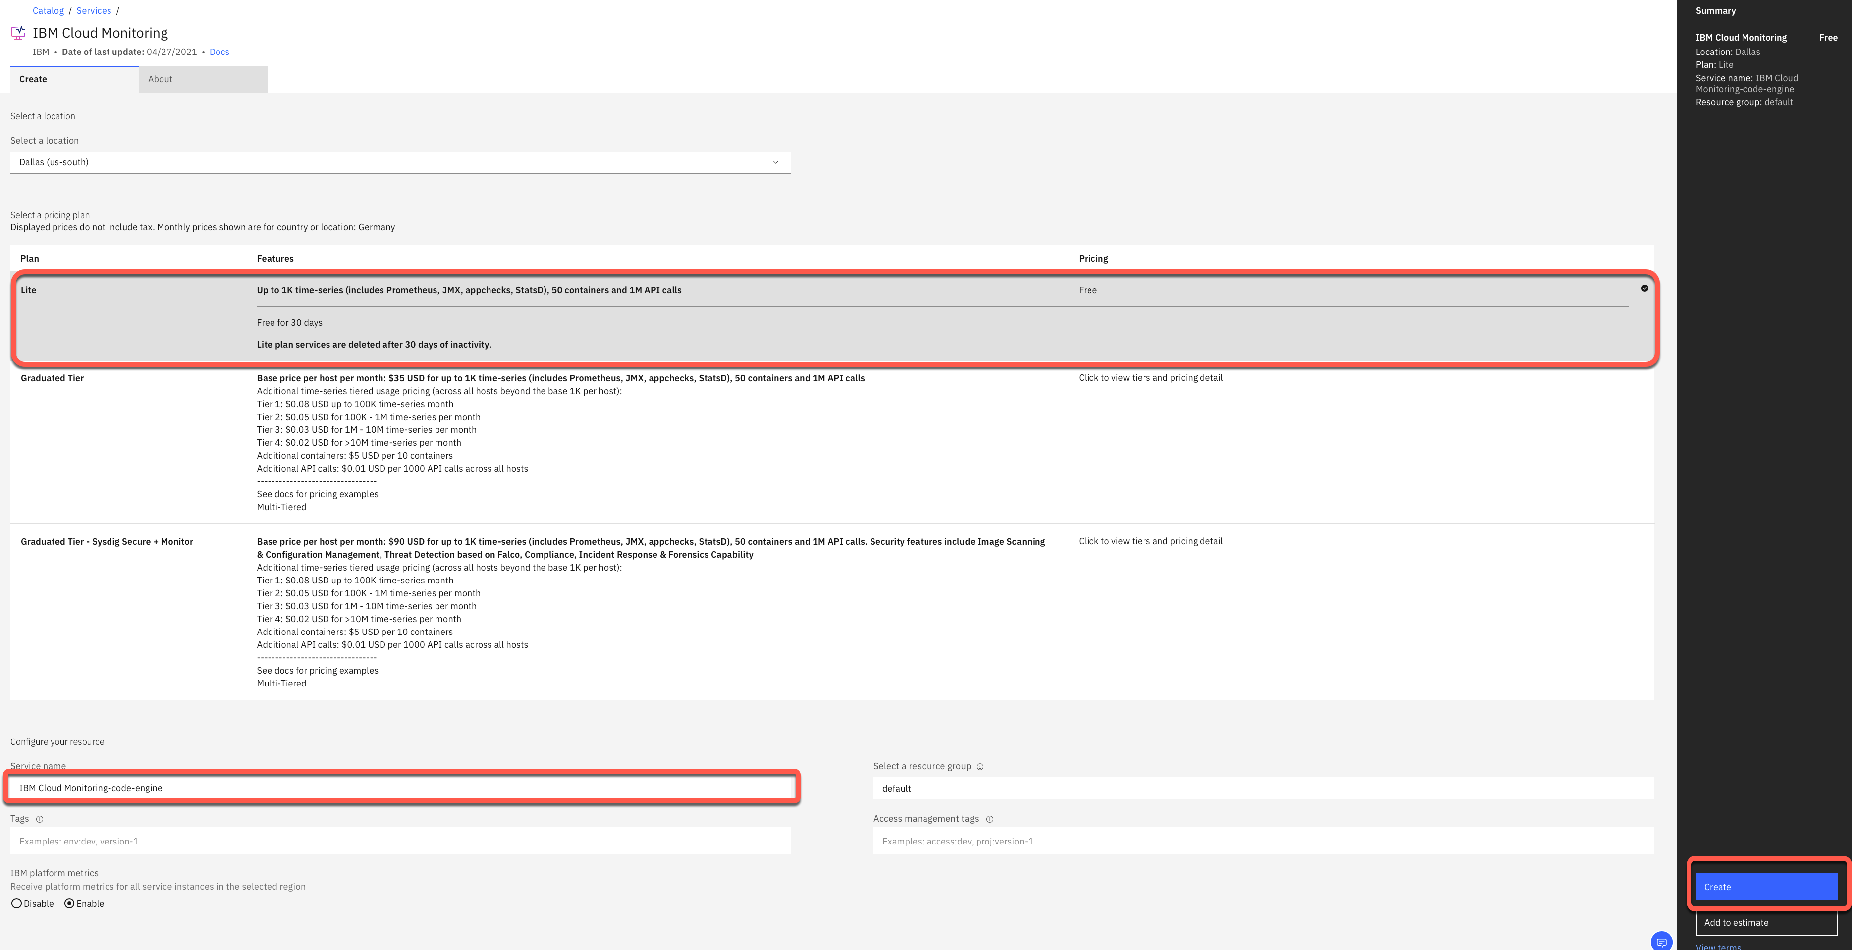The height and width of the screenshot is (950, 1852).
Task: Open the Dallas (us-south) location dropdown
Action: 400,162
